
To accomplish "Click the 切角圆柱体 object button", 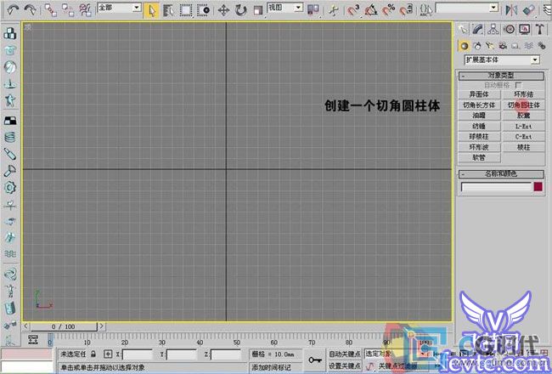I will click(x=523, y=105).
